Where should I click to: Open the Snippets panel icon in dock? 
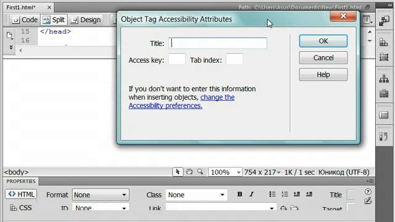pyautogui.click(x=384, y=137)
